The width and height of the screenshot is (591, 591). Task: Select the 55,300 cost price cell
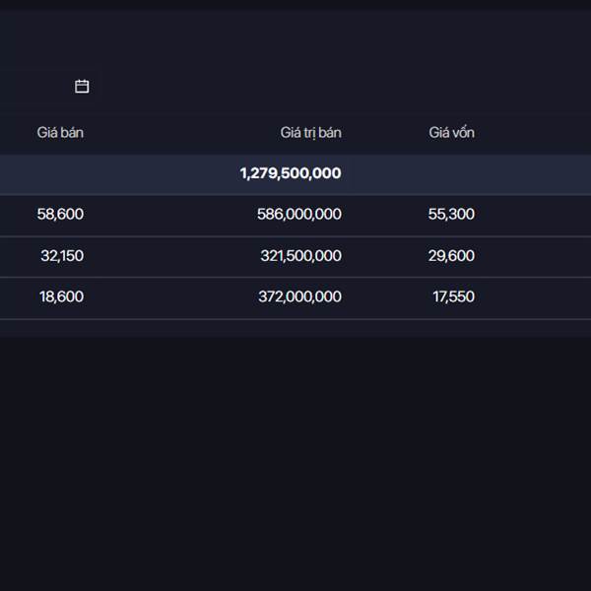(x=451, y=214)
